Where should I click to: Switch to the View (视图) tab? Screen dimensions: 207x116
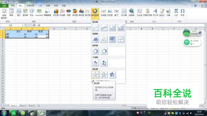(x=64, y=6)
